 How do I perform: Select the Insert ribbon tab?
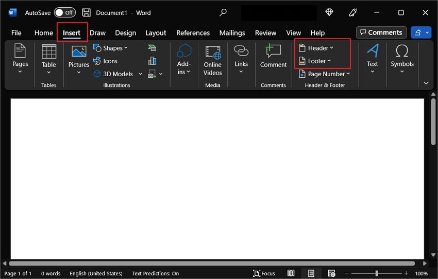[72, 33]
